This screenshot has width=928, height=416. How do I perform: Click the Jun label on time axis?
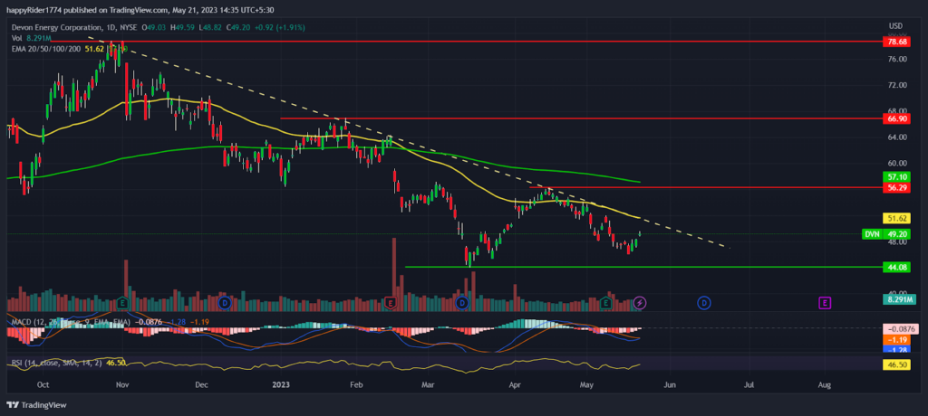(670, 384)
